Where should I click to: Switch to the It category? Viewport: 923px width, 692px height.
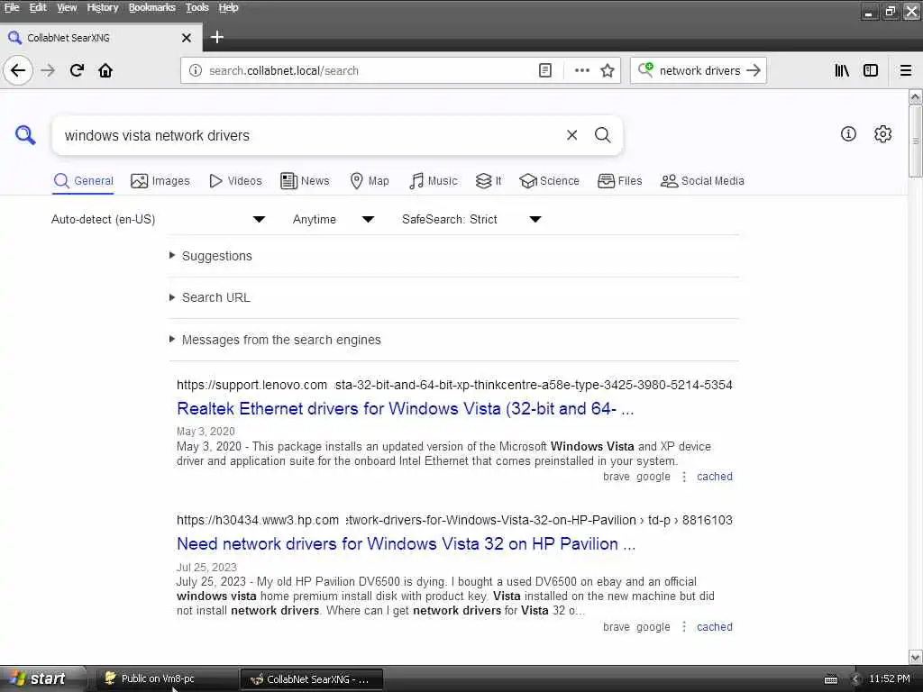[489, 180]
